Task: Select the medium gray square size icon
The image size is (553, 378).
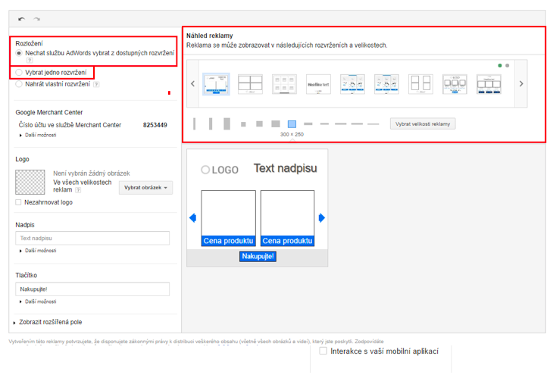Action: pyautogui.click(x=260, y=123)
